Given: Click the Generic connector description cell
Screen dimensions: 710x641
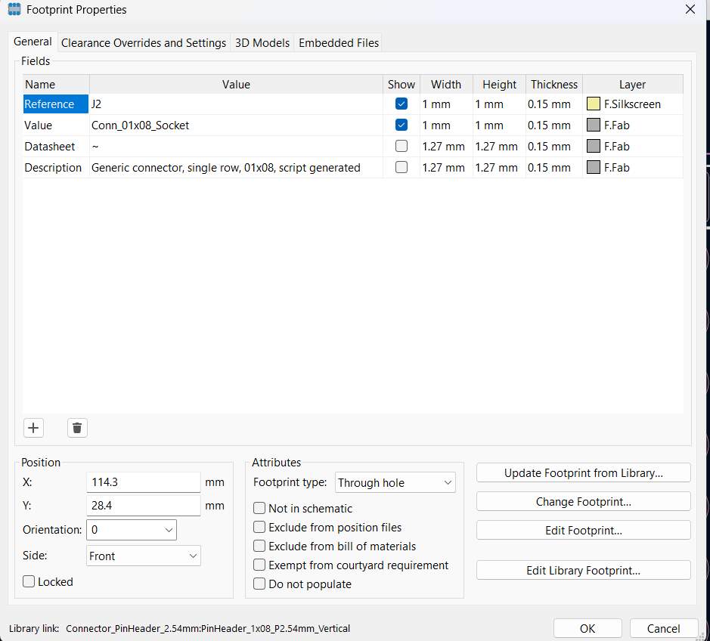Looking at the screenshot, I should (236, 168).
